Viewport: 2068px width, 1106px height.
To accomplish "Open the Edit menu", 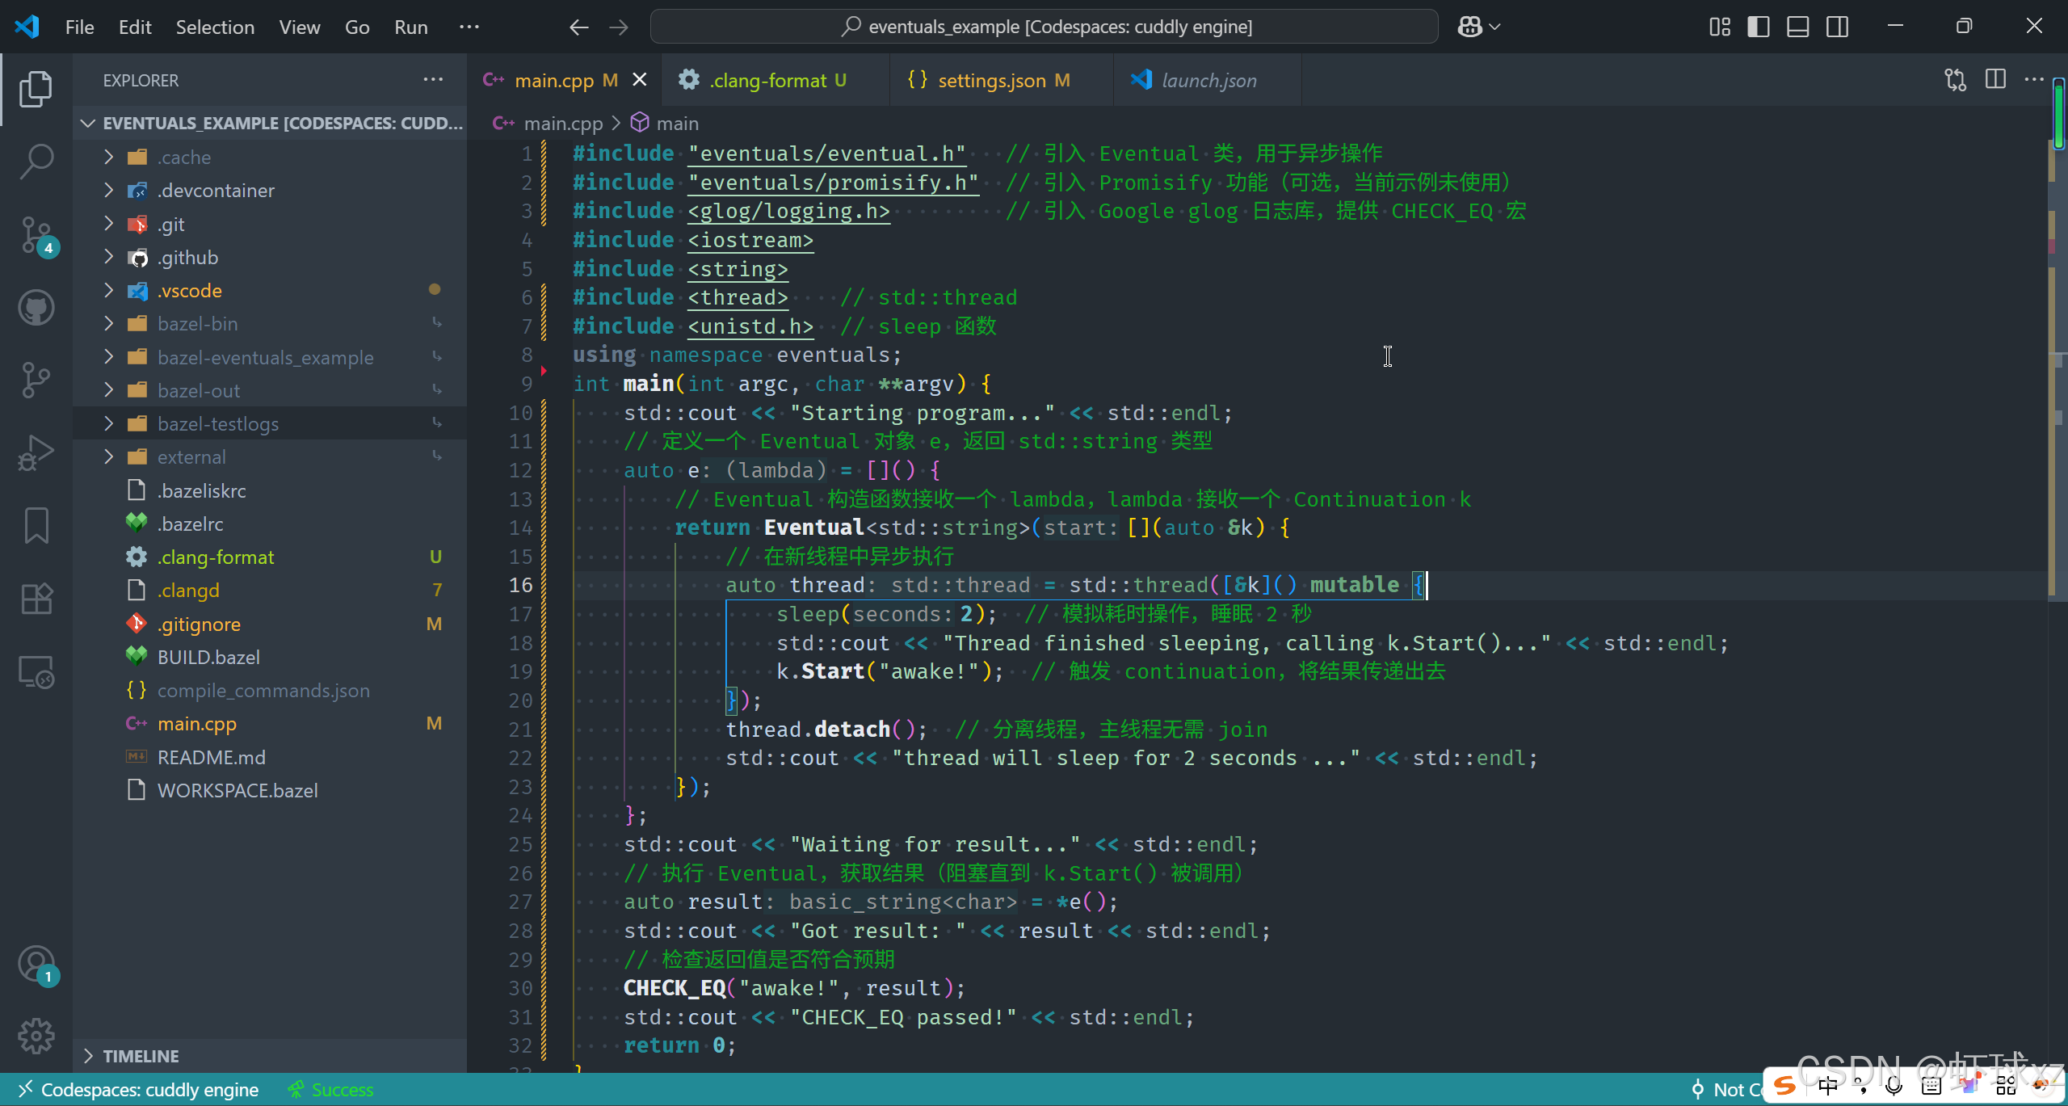I will click(135, 27).
